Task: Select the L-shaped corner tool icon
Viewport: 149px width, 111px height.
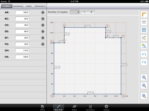Action: 144,14
